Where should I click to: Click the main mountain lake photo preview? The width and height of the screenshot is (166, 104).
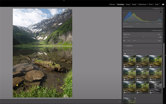42,53
